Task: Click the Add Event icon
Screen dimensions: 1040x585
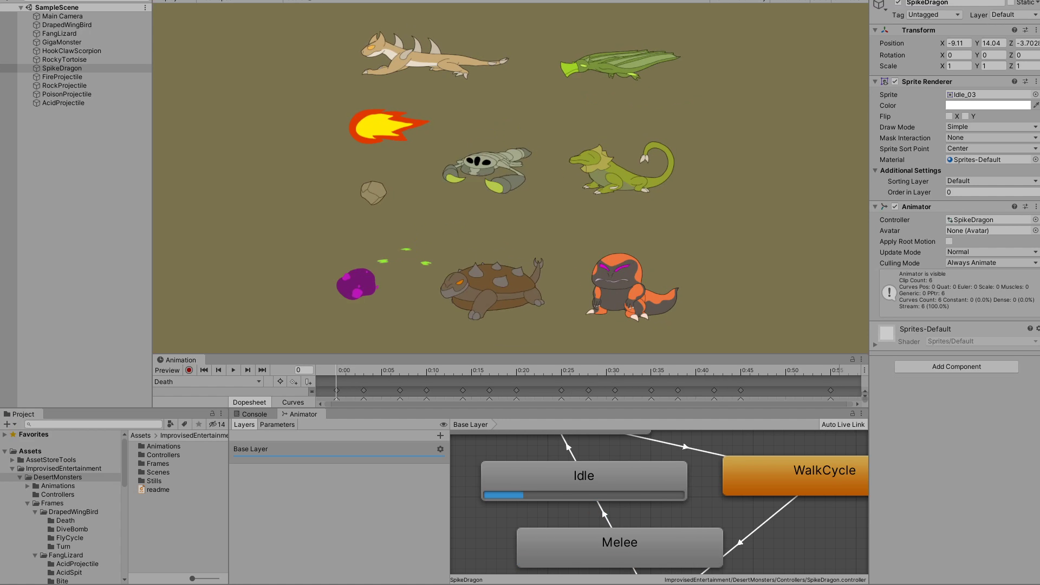Action: (308, 382)
